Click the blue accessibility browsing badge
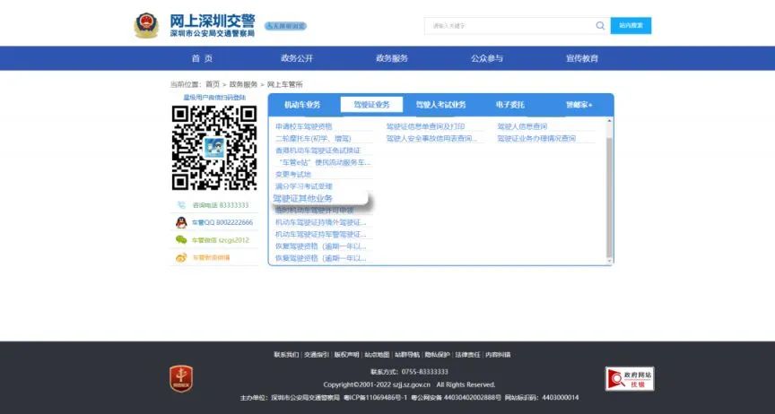Image resolution: width=775 pixels, height=414 pixels. pyautogui.click(x=285, y=26)
